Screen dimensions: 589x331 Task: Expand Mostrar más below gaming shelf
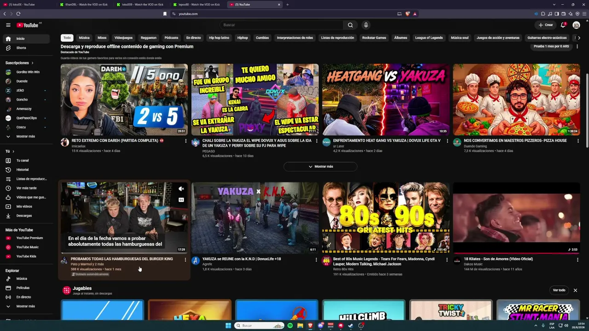coord(320,166)
